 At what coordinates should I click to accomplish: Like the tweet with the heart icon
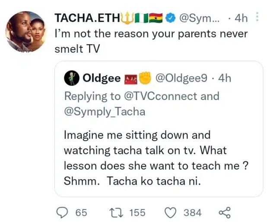click(172, 212)
